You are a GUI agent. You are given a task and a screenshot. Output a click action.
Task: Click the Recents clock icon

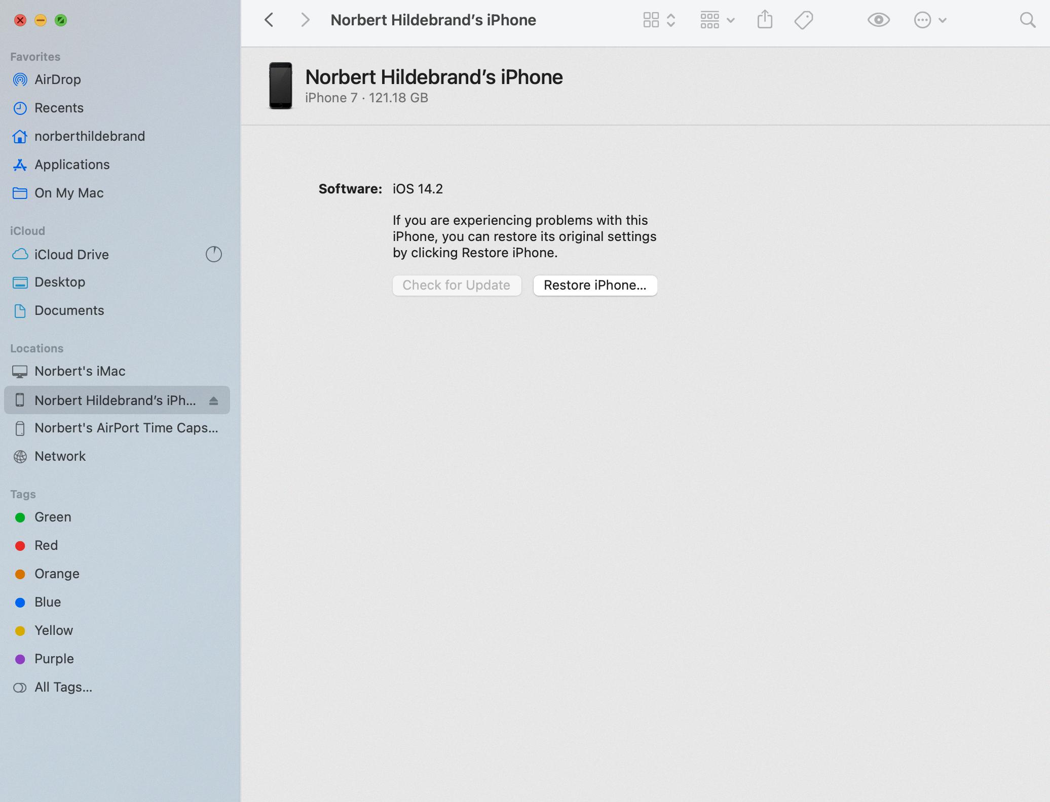click(x=20, y=108)
